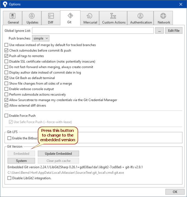Confirm settings with the OK button

tap(175, 192)
